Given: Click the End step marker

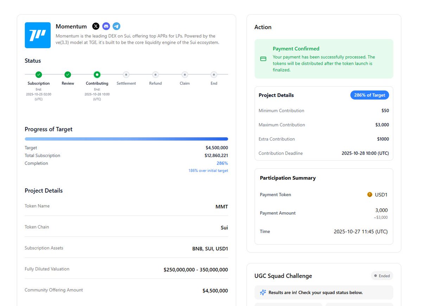Looking at the screenshot, I should [214, 75].
